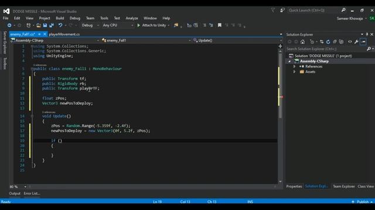Save the current file with Save icon

(x=45, y=25)
